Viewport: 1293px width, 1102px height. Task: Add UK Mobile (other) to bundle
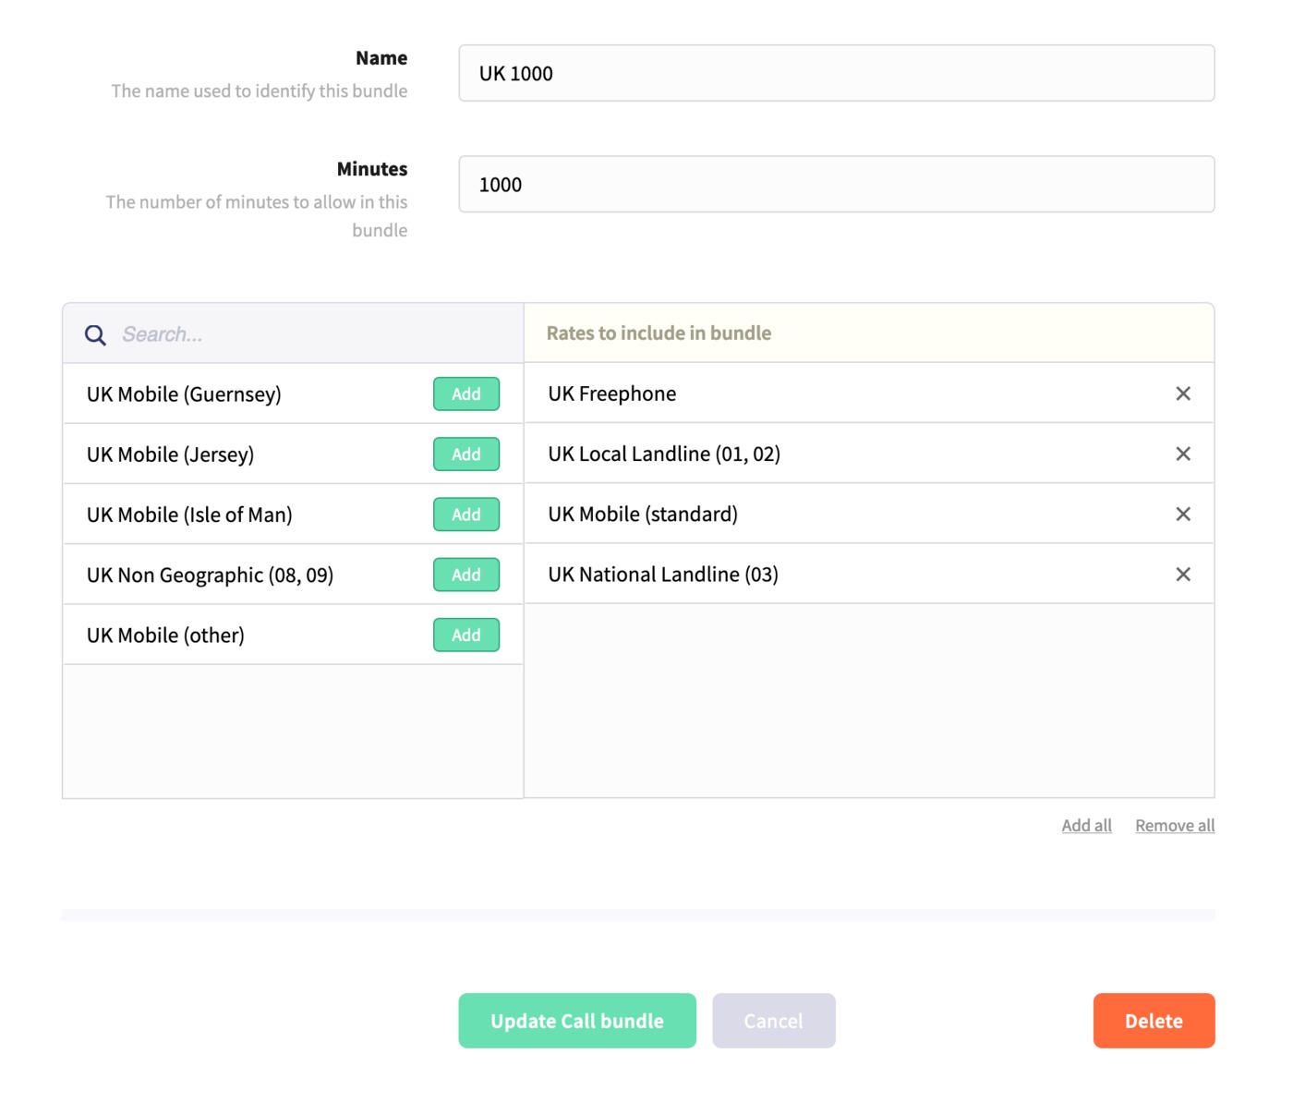click(466, 635)
